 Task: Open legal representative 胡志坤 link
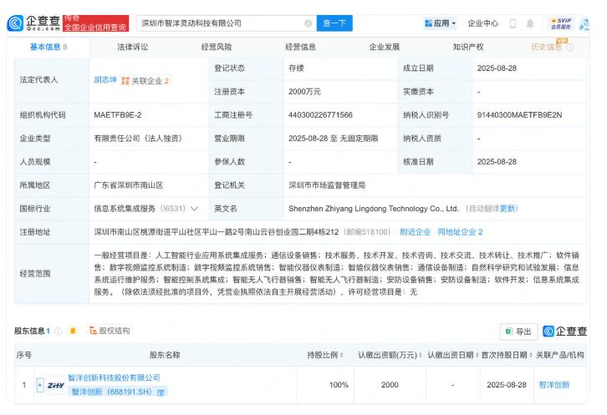pos(105,80)
